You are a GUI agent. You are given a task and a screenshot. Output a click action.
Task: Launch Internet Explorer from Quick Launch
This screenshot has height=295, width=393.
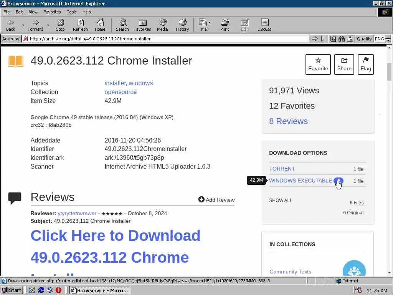pos(41,290)
